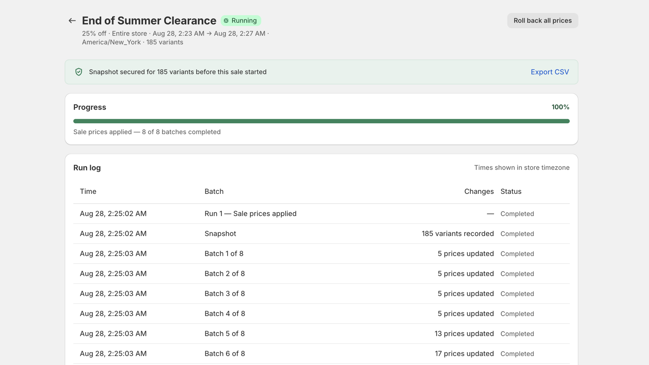Click the Status column header
The width and height of the screenshot is (649, 365).
(x=511, y=191)
